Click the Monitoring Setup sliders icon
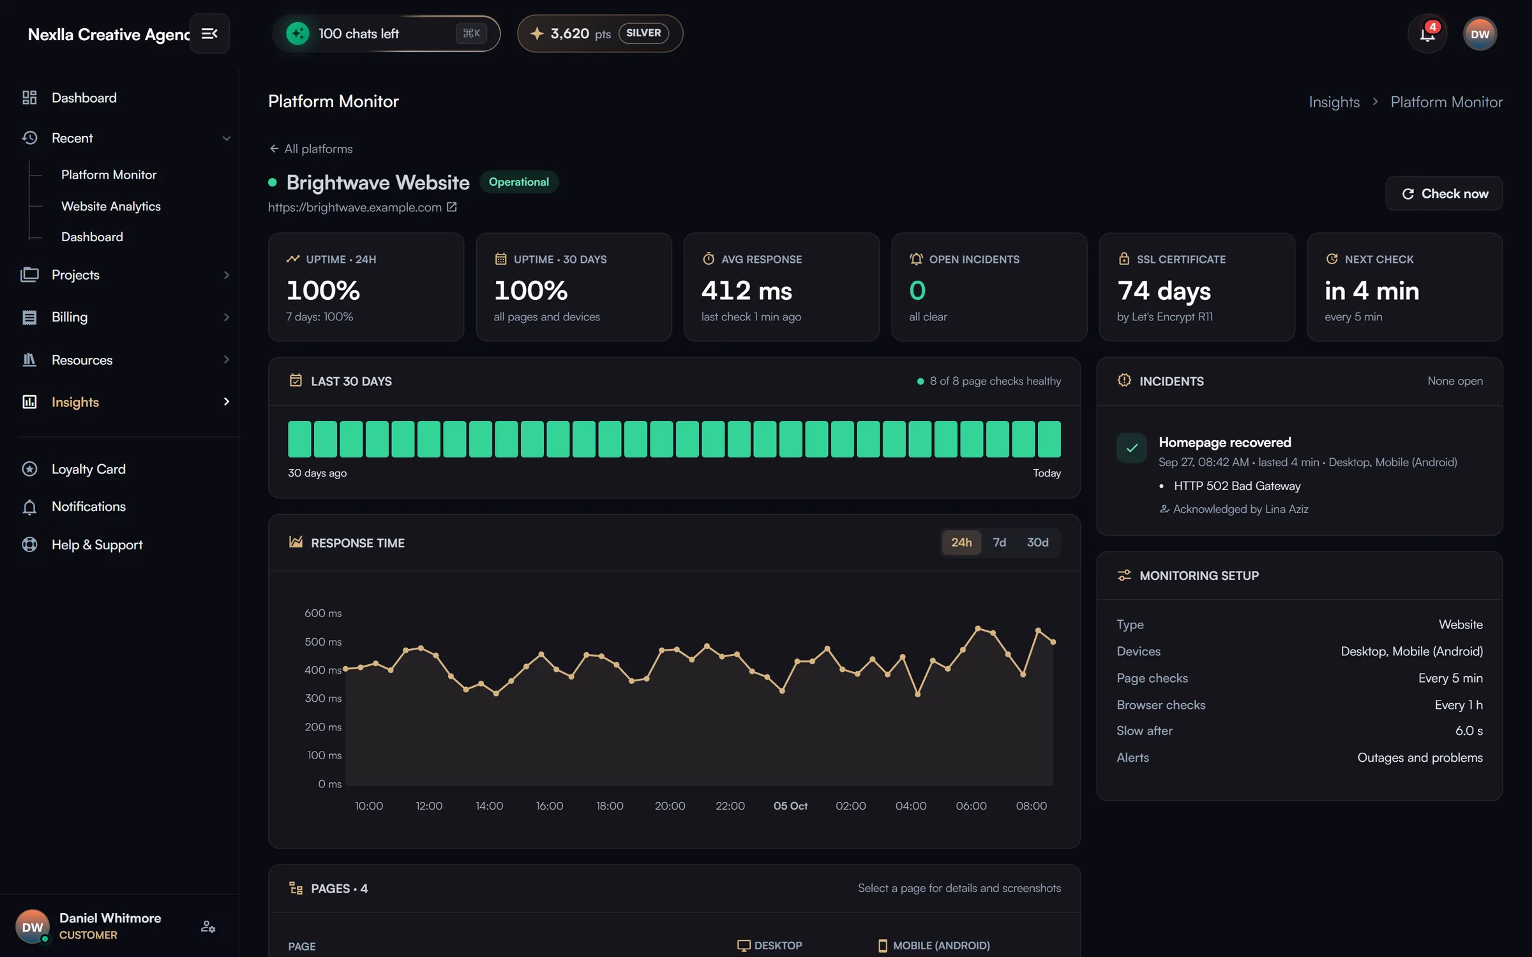The height and width of the screenshot is (957, 1532). pyautogui.click(x=1124, y=575)
